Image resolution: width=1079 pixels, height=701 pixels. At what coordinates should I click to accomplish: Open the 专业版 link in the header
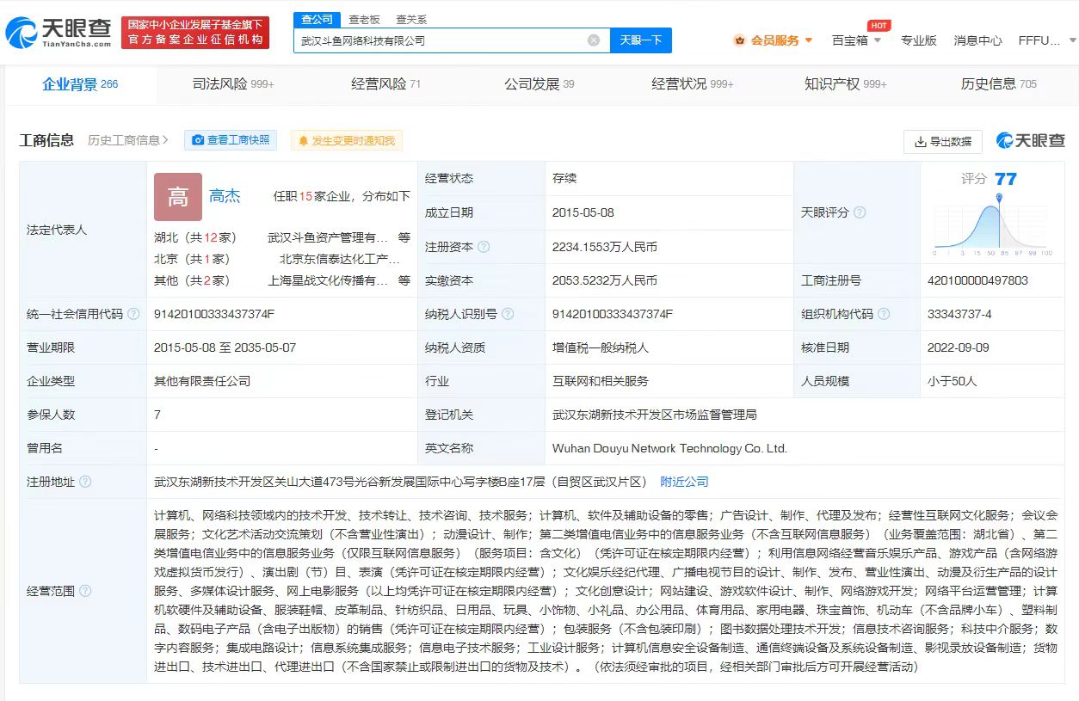[x=918, y=40]
